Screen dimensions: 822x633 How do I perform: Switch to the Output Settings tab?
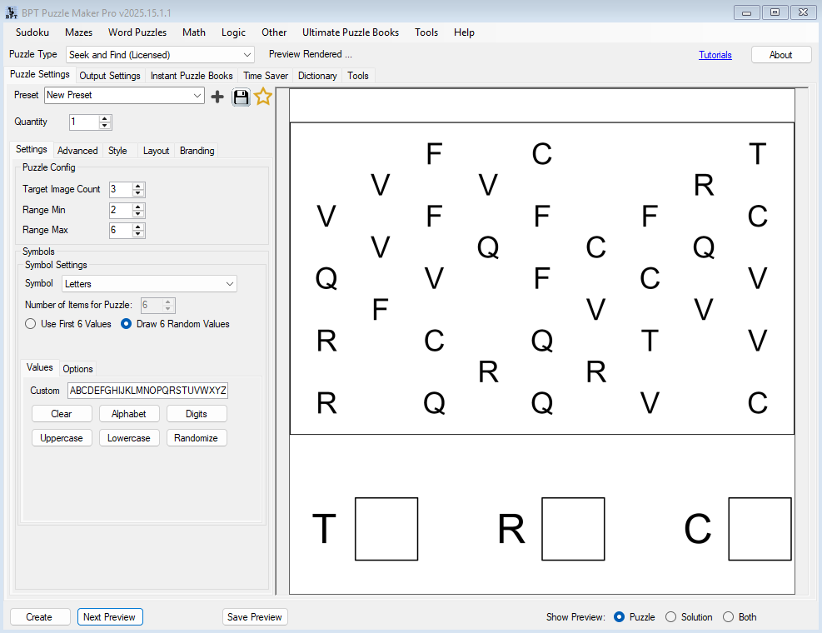(x=109, y=76)
